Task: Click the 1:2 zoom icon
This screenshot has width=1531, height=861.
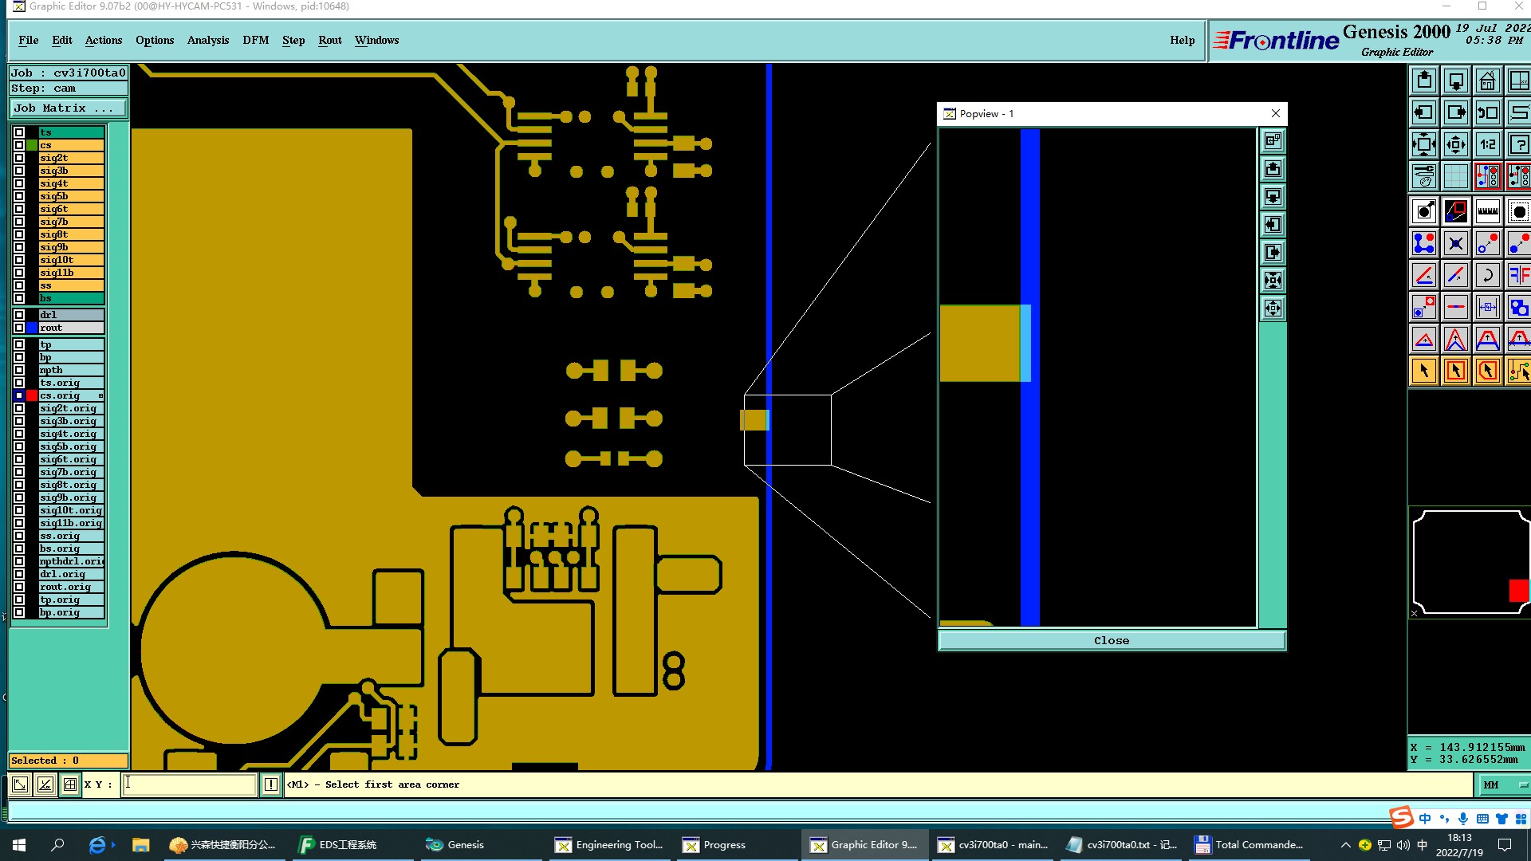Action: pyautogui.click(x=1487, y=145)
